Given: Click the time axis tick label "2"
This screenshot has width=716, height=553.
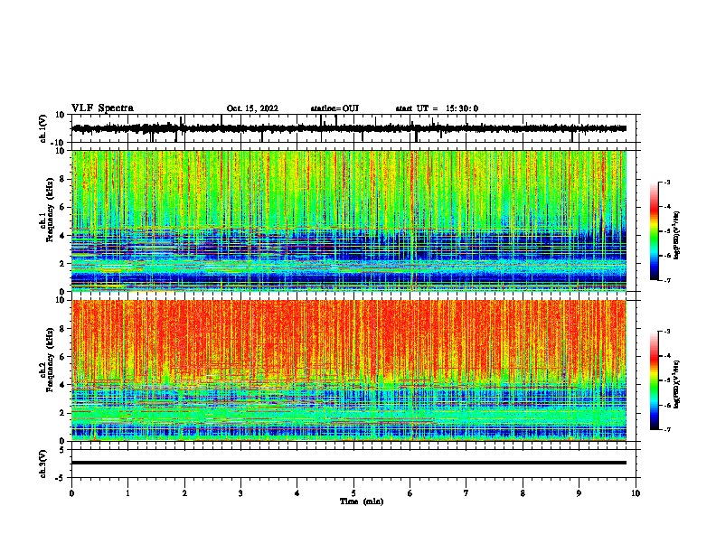Looking at the screenshot, I should [184, 493].
